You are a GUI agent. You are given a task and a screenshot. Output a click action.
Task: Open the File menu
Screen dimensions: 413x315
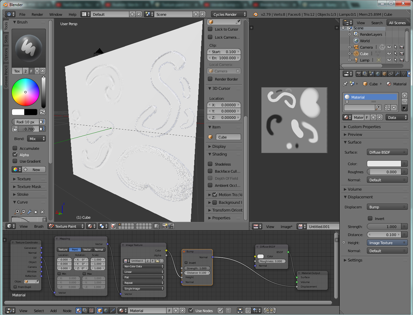22,14
